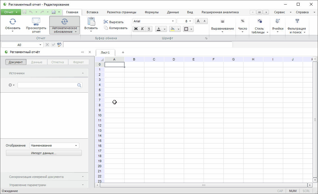Click the search magnifier in Источники panel
318x194 pixels.
[x=79, y=85]
